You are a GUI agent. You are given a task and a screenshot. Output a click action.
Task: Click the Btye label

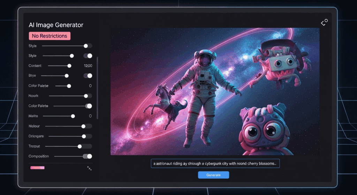tap(32, 76)
